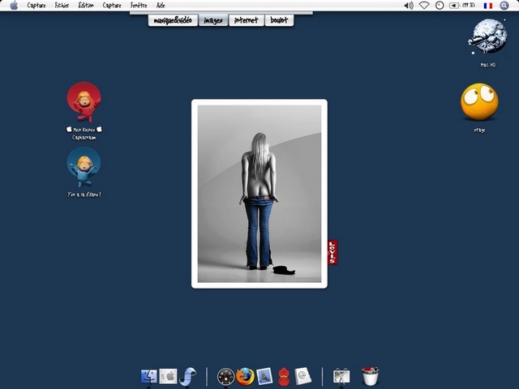
Task: Open the red circle character desktop icon
Action: [84, 100]
